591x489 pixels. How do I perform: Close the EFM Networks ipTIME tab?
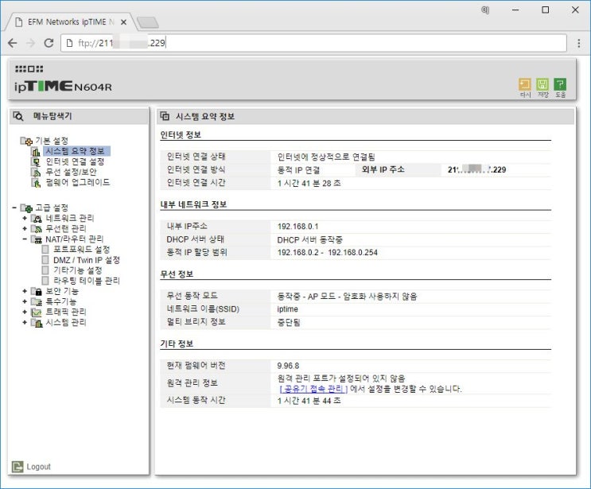(123, 22)
